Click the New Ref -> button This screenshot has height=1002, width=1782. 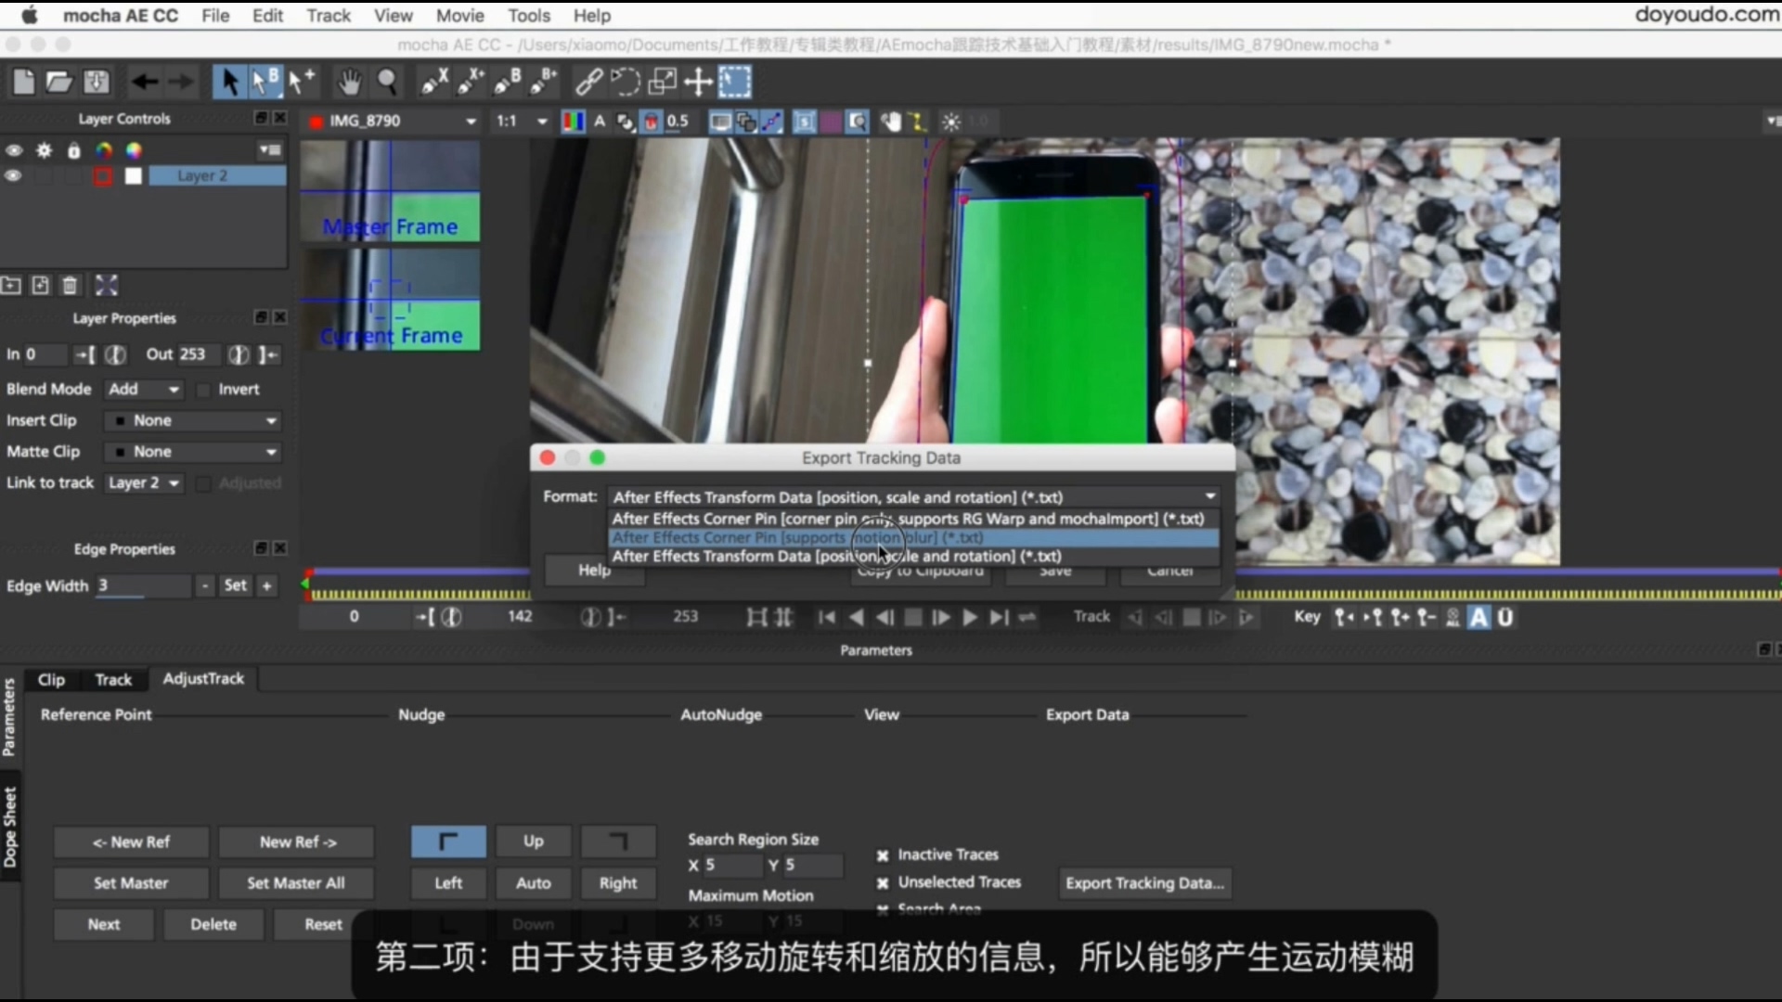point(297,842)
